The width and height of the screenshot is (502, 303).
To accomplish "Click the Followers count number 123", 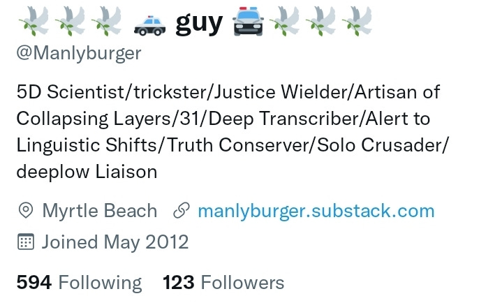I will point(178,283).
